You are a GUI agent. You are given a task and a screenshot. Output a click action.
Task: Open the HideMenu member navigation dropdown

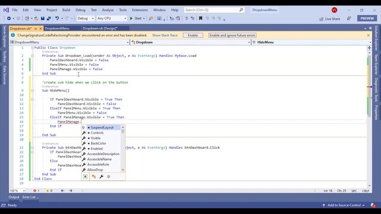click(x=311, y=42)
